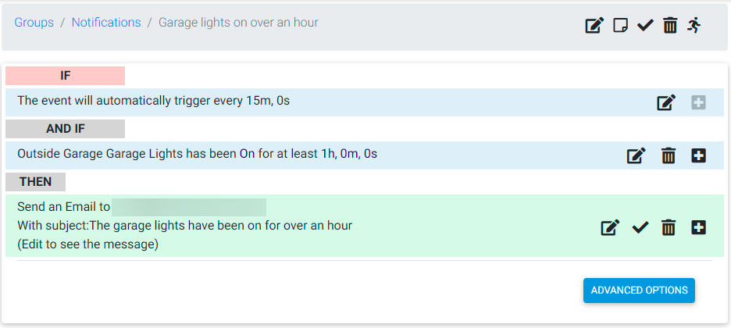Click the Advanced Options button
The width and height of the screenshot is (731, 328).
pos(639,291)
